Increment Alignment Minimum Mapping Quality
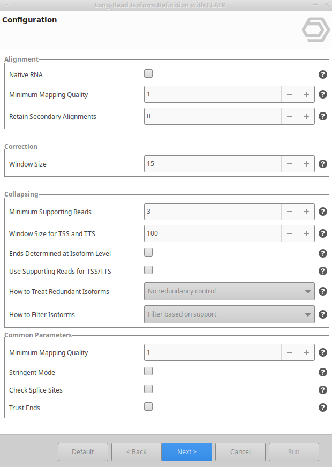This screenshot has width=332, height=467. [306, 94]
